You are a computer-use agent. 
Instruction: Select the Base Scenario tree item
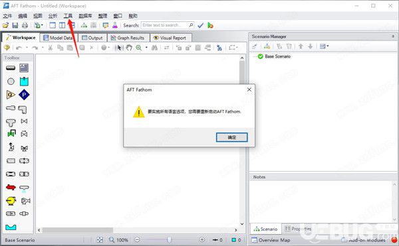click(x=277, y=56)
